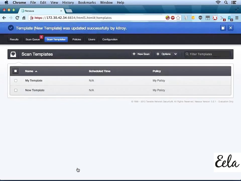The width and height of the screenshot is (241, 181).
Task: Click the browser address bar URL
Action: tap(73, 18)
